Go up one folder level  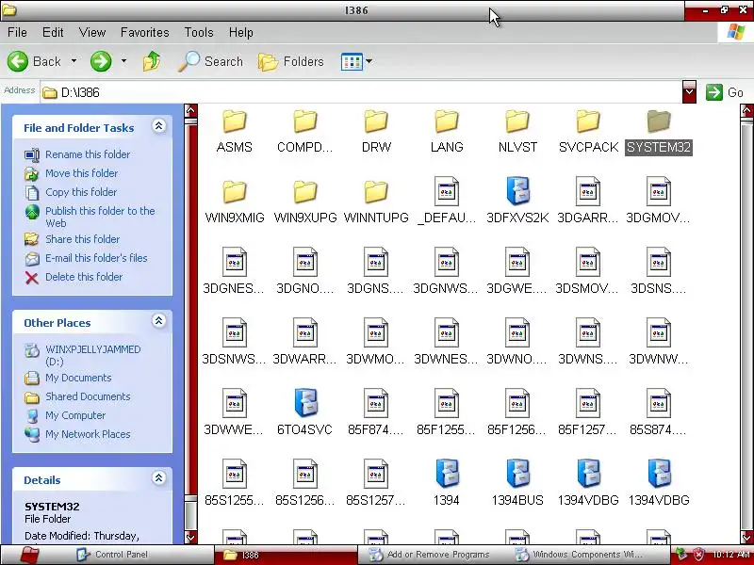(152, 61)
